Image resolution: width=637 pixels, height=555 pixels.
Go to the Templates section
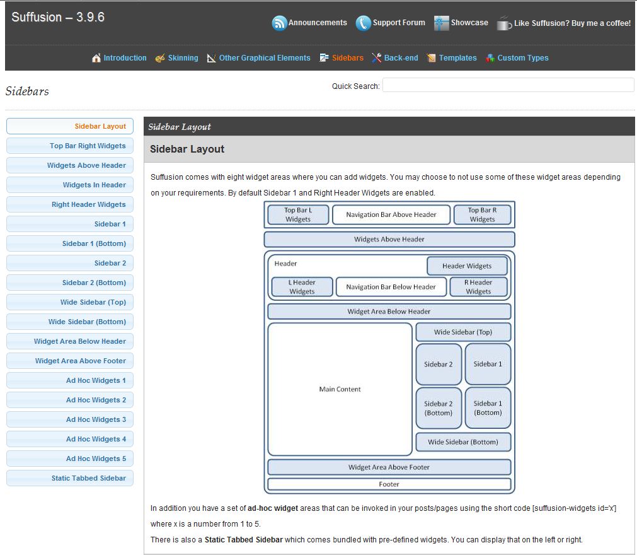pyautogui.click(x=457, y=58)
